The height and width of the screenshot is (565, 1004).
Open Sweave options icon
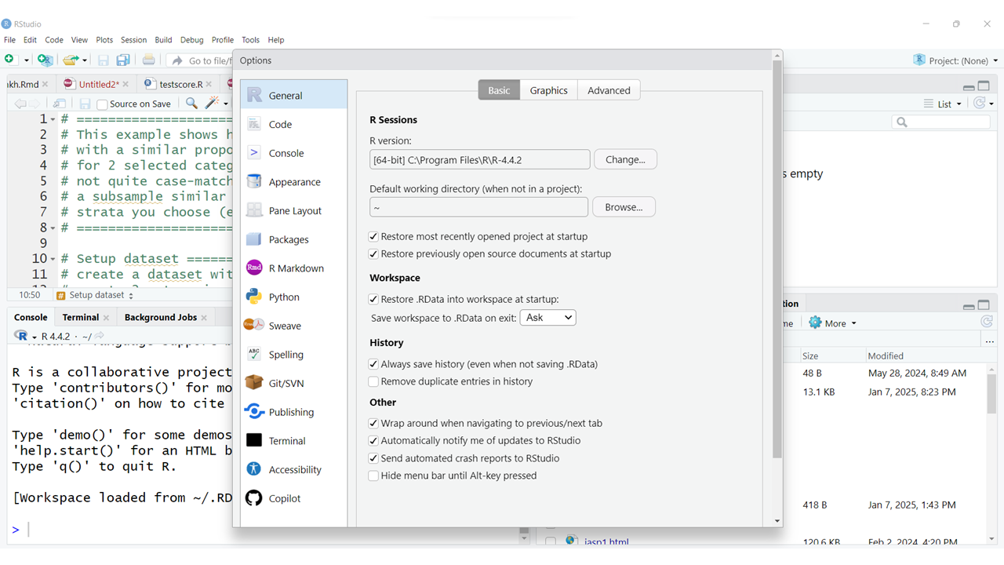(254, 325)
